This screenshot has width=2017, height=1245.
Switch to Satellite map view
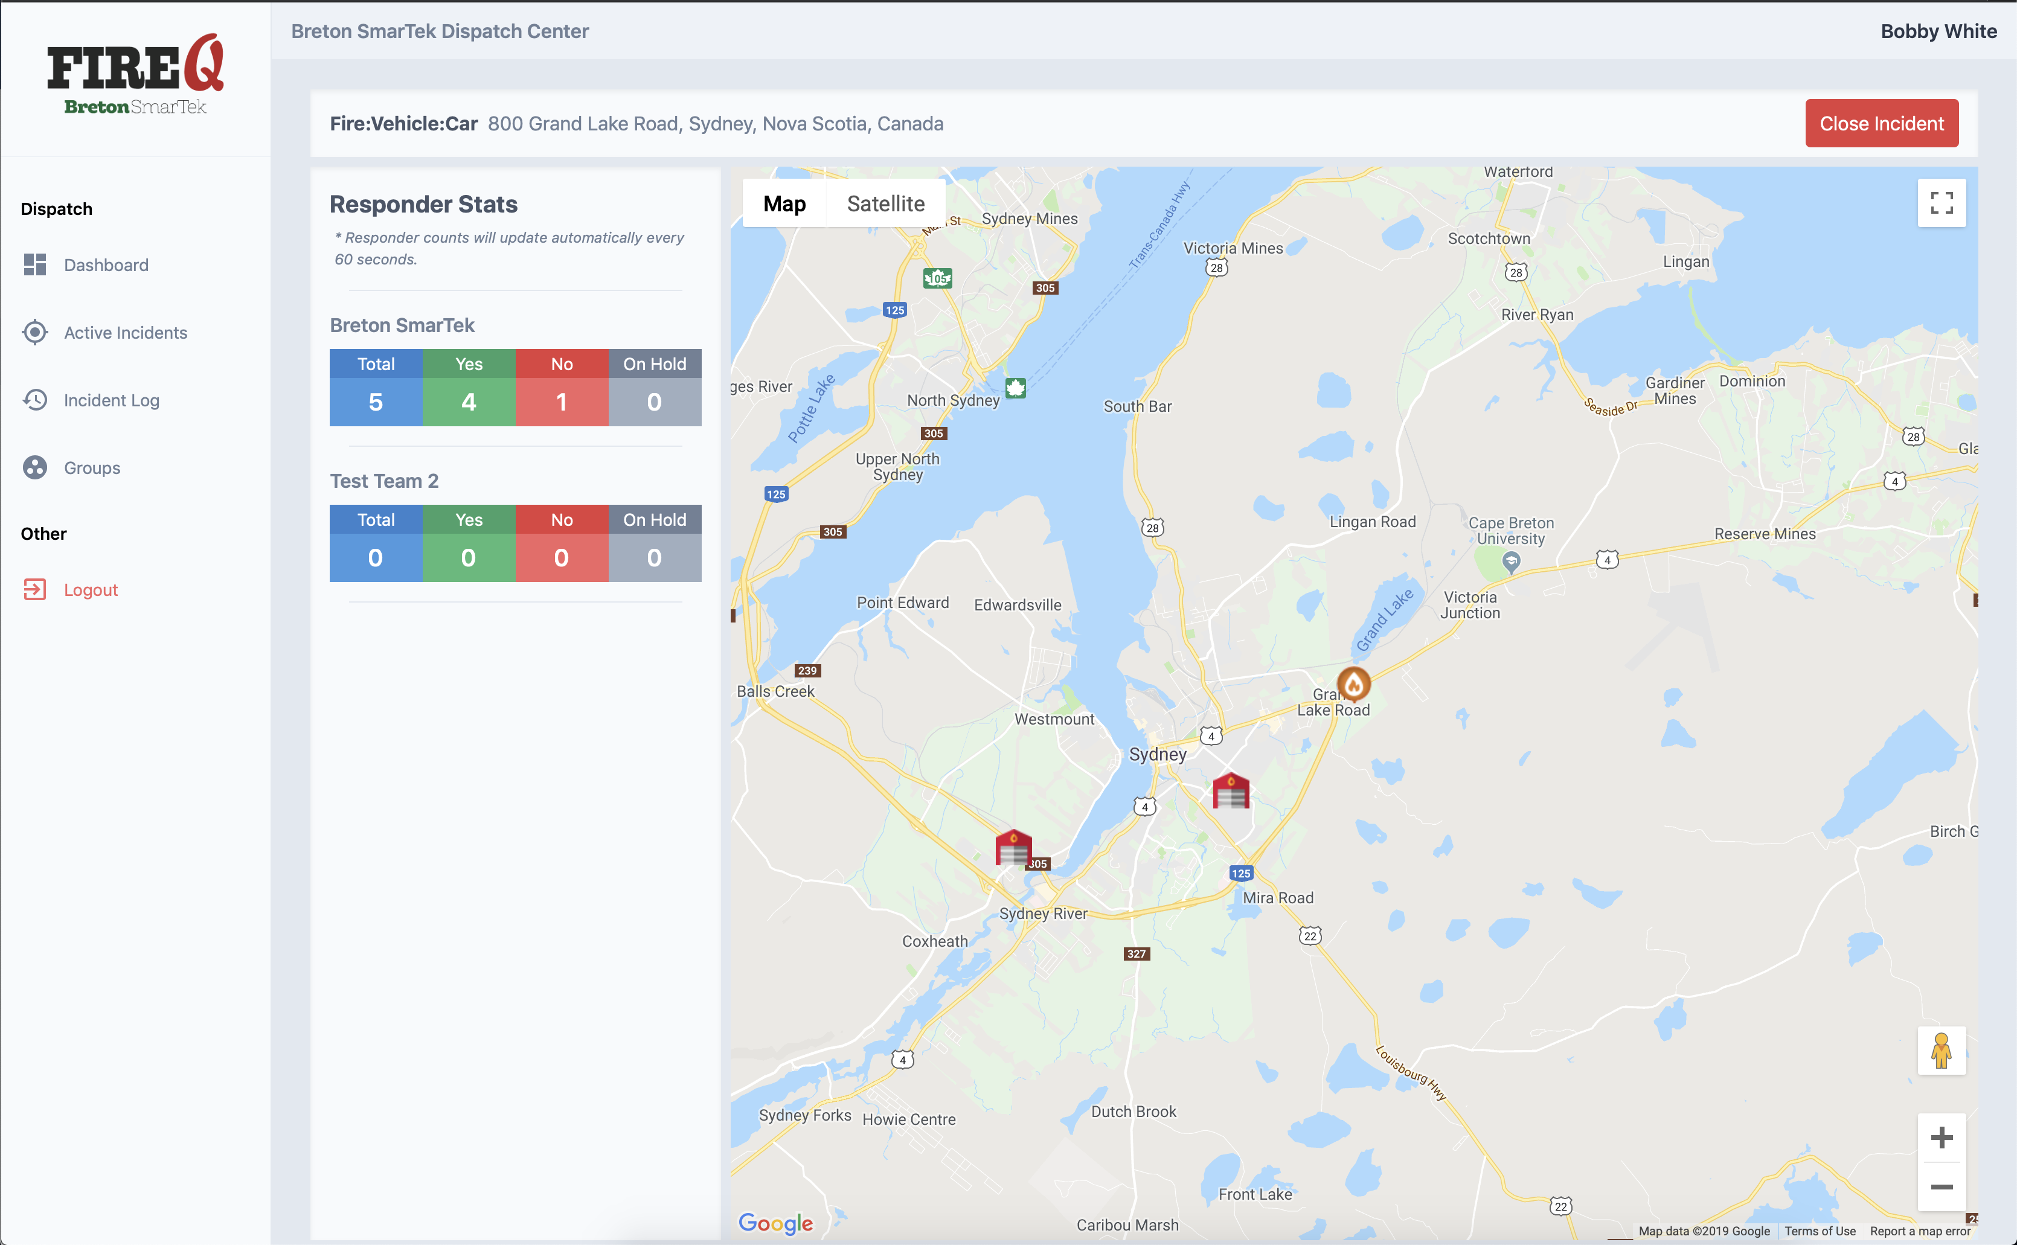(885, 202)
